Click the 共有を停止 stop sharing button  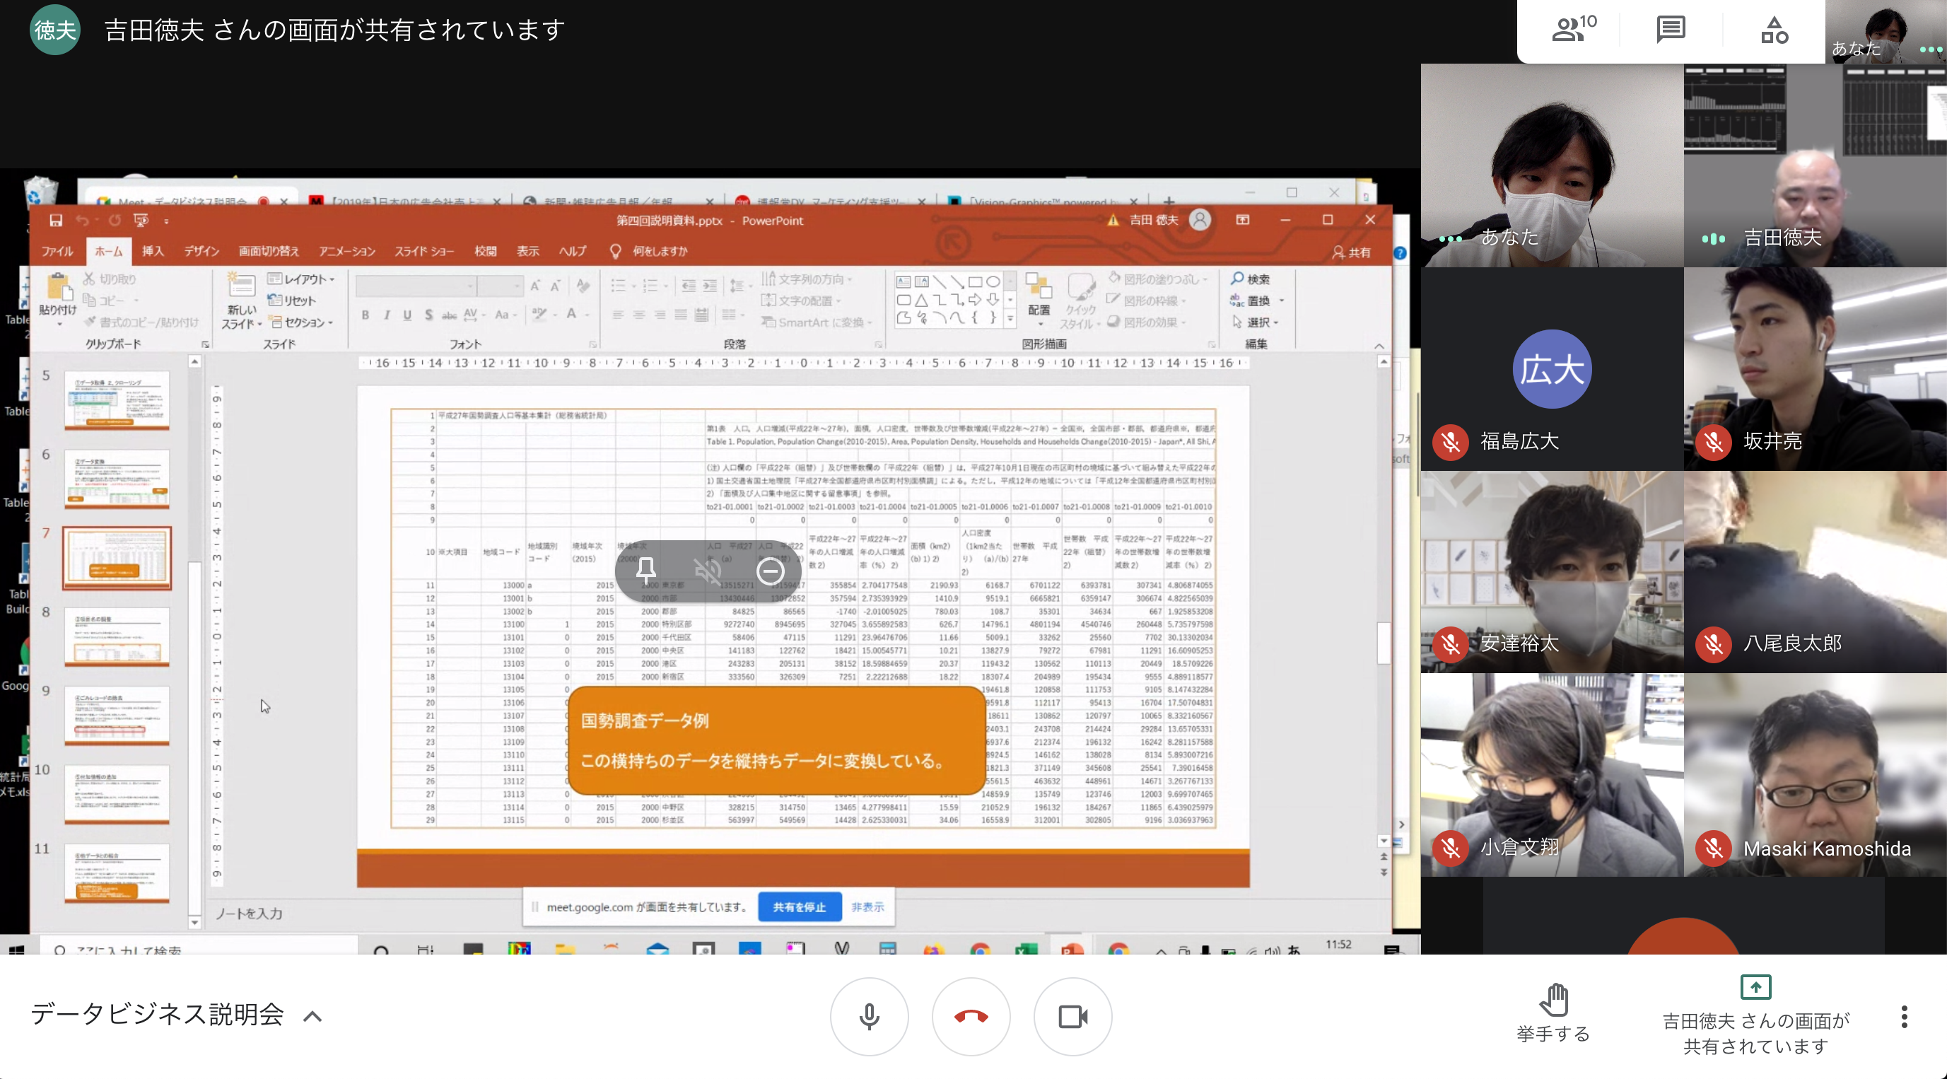[x=799, y=906]
